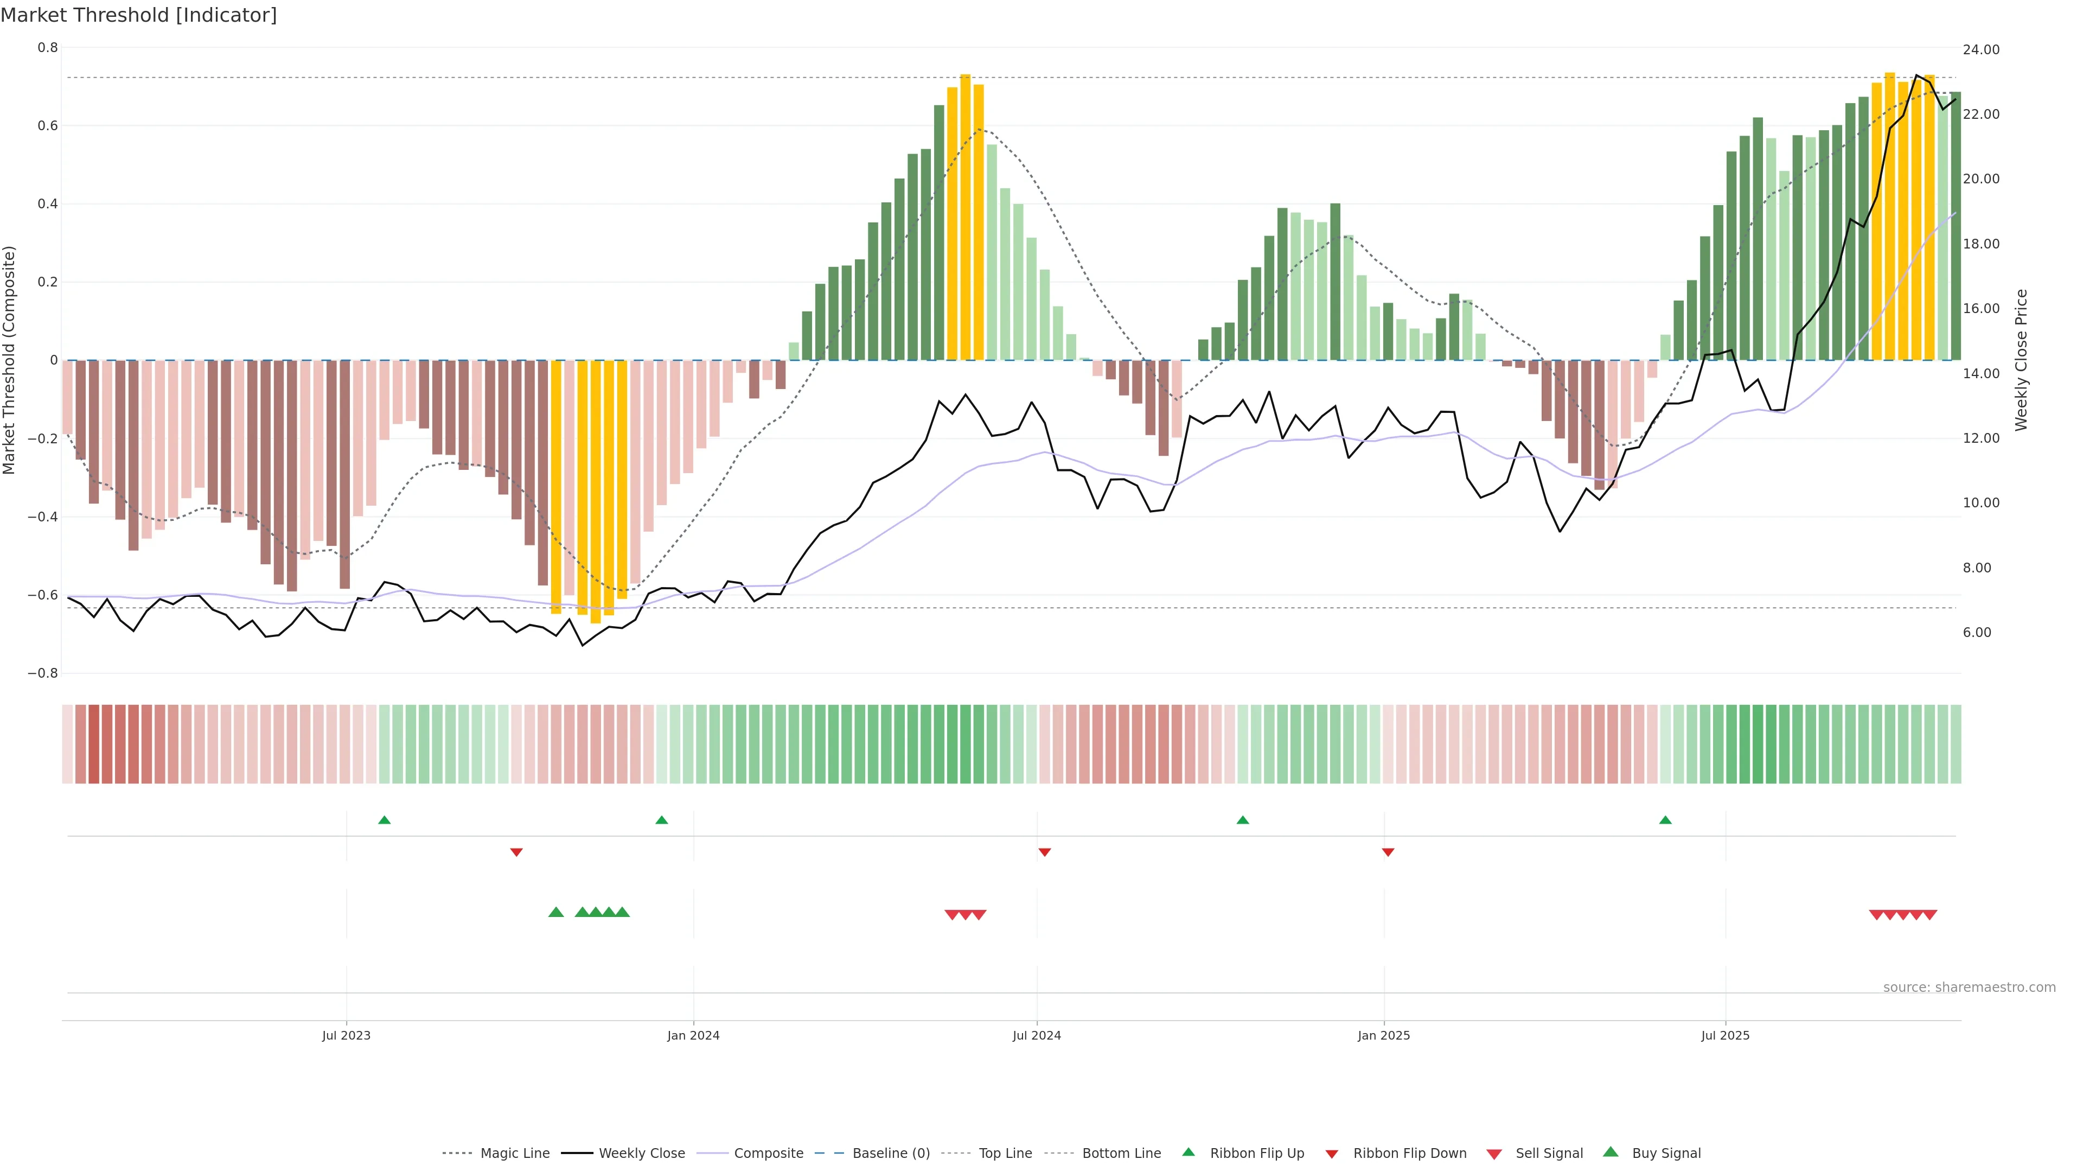Click the leftmost green Buy Signal marker
Screen dimensions: 2083x1172
click(555, 912)
